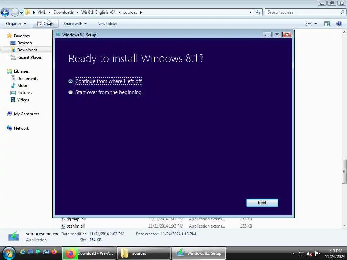Click the scroll up arrow of file list

344,32
